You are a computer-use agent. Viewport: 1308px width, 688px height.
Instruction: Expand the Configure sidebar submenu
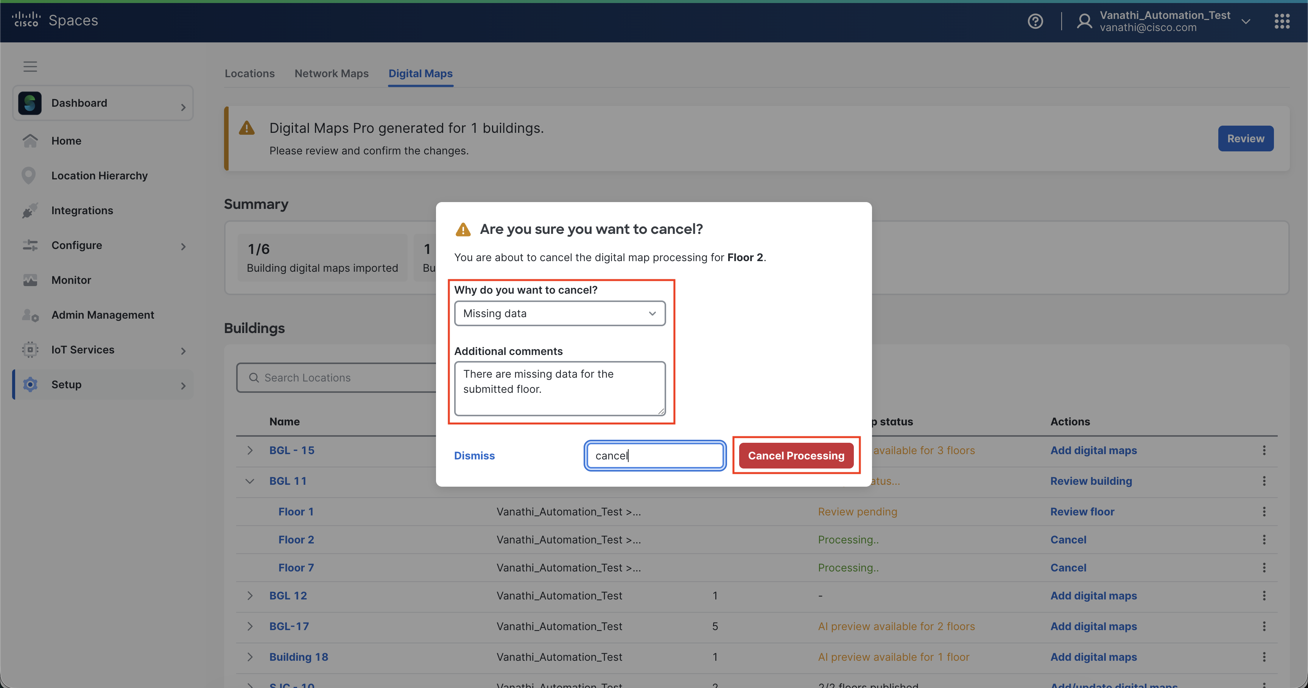[x=183, y=246]
